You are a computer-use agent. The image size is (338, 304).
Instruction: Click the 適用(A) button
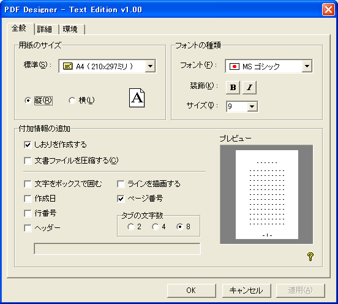click(x=301, y=291)
